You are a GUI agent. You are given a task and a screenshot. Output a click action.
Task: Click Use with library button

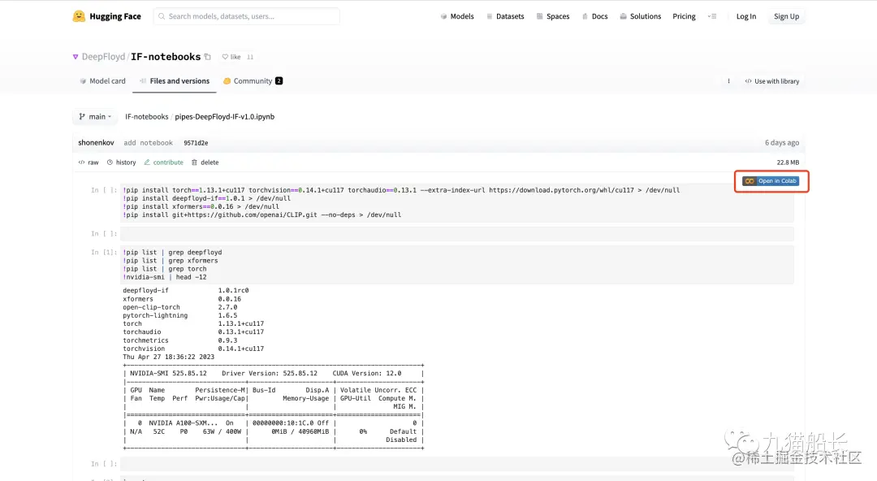[772, 81]
